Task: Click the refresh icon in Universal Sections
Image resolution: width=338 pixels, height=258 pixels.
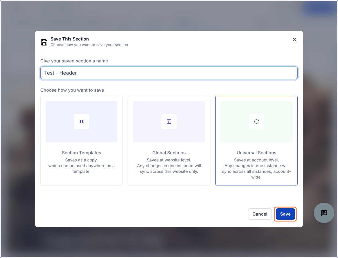Action: point(256,121)
